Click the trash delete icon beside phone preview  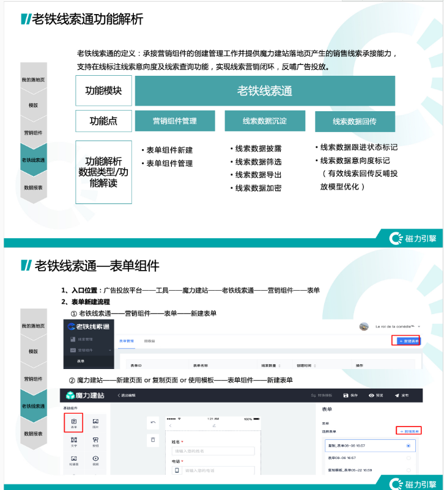[153, 440]
